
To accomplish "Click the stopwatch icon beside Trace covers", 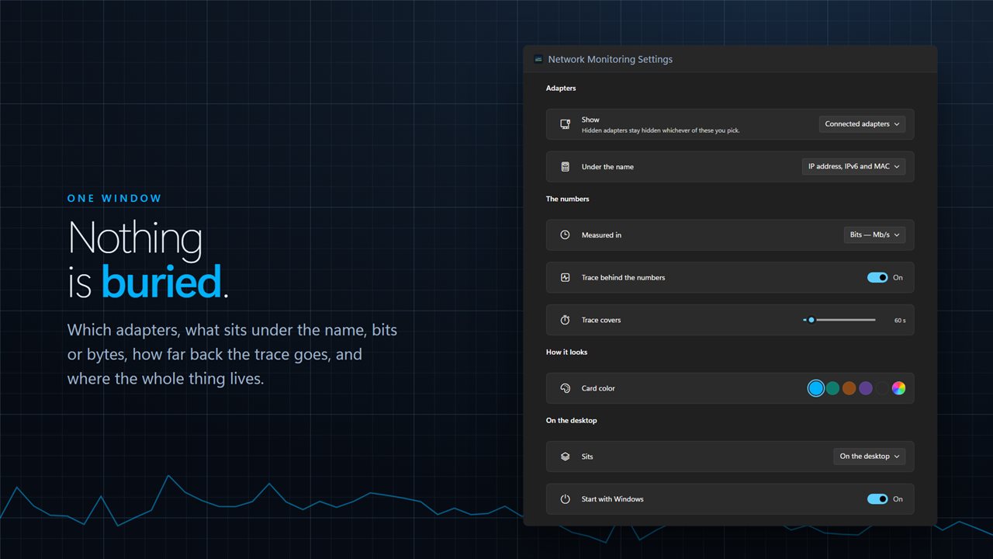I will (566, 320).
